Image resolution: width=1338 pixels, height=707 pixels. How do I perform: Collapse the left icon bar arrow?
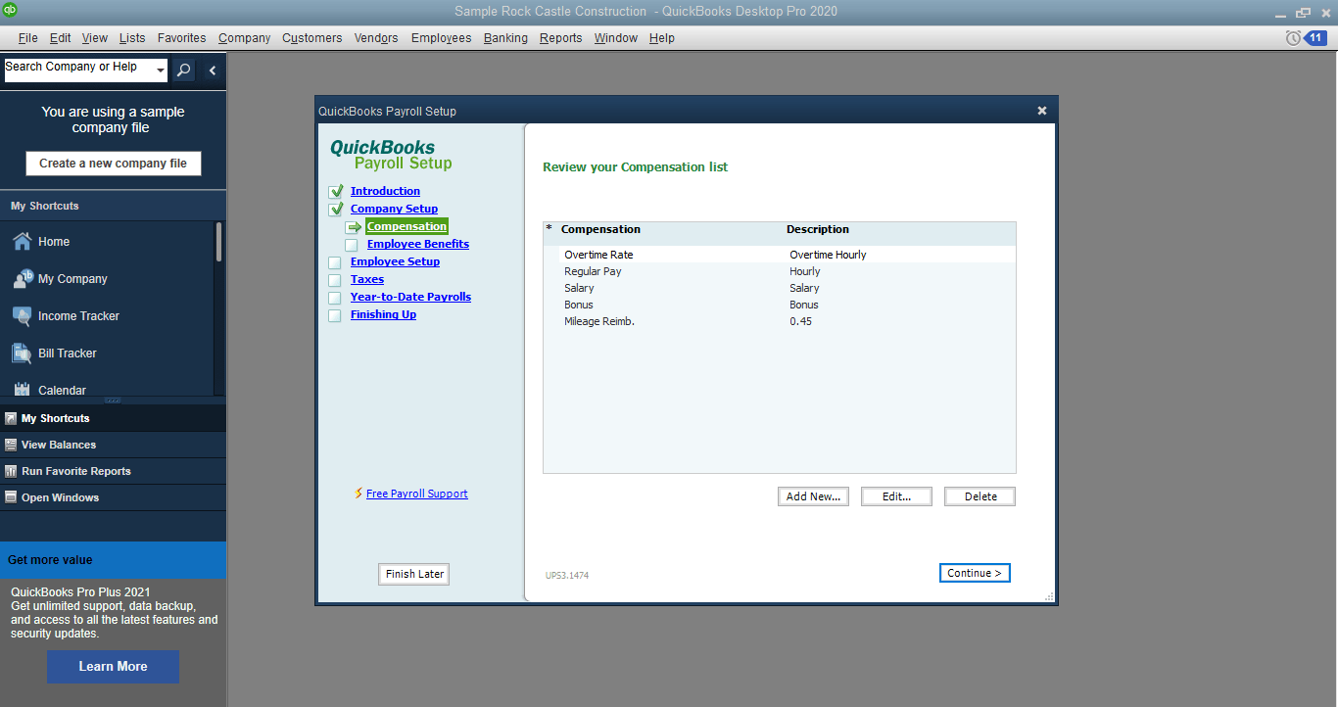click(213, 71)
